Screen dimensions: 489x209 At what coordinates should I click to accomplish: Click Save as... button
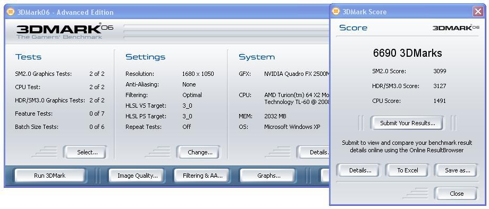(x=456, y=170)
